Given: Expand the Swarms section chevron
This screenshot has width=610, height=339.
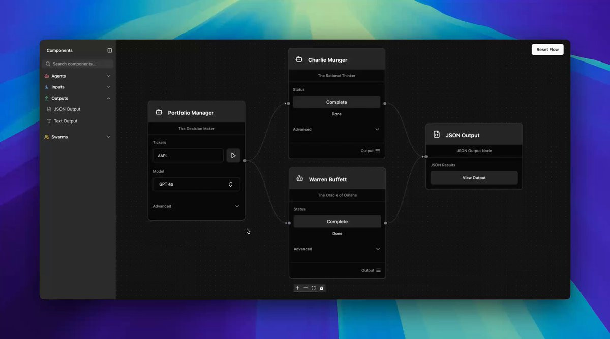Looking at the screenshot, I should (x=108, y=137).
